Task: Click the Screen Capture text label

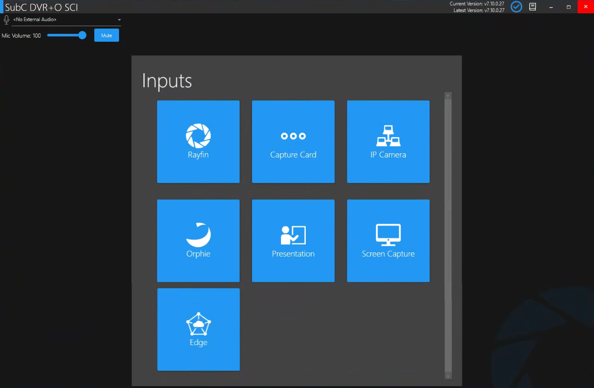Action: 388,254
